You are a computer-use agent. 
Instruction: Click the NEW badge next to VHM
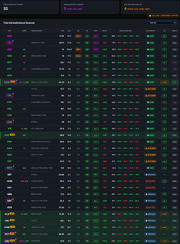coord(13,227)
